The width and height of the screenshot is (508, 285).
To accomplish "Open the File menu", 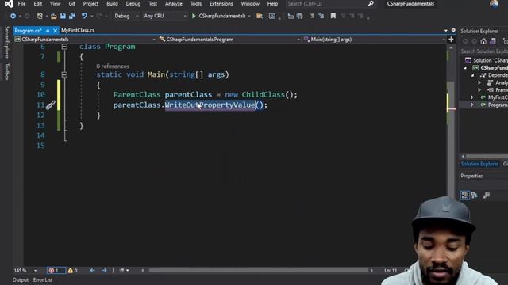I will pyautogui.click(x=21, y=3).
